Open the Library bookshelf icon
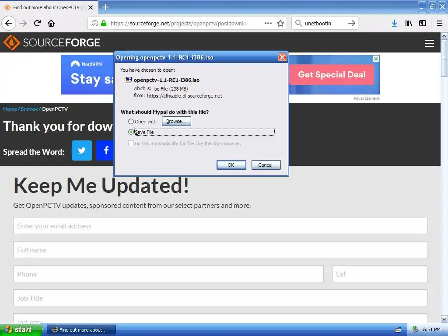Image resolution: width=448 pixels, height=336 pixels. (x=409, y=23)
